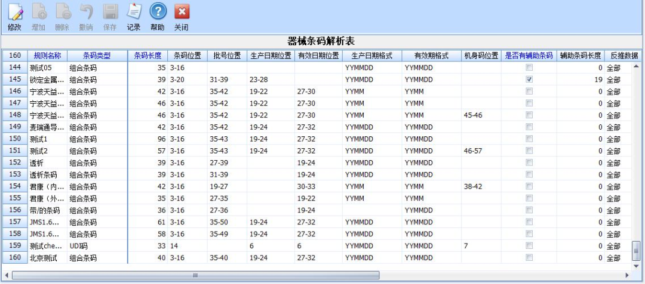
Task: Click the 是否有辅助条码 column header
Action: (529, 55)
